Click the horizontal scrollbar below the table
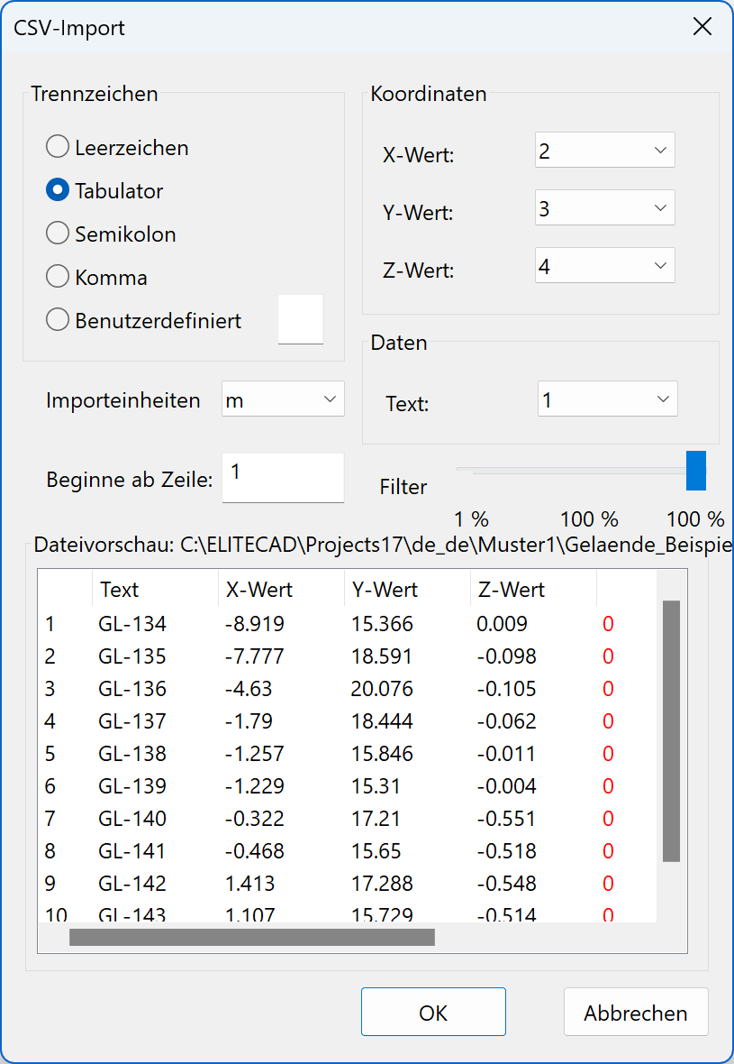This screenshot has height=1064, width=734. pos(252,938)
